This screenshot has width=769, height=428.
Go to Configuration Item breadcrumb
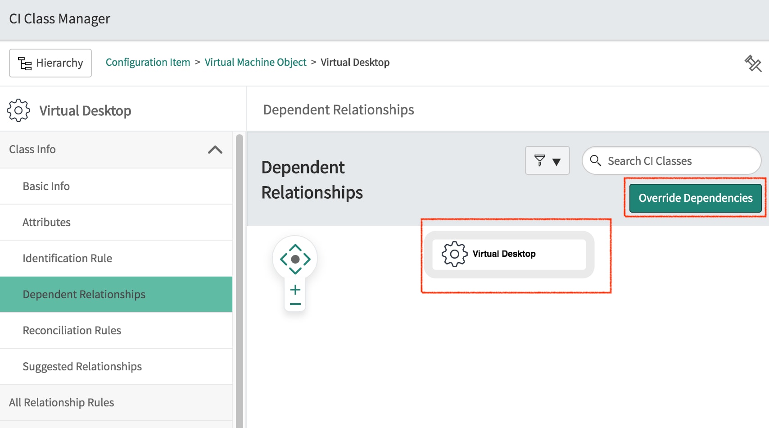(x=148, y=63)
